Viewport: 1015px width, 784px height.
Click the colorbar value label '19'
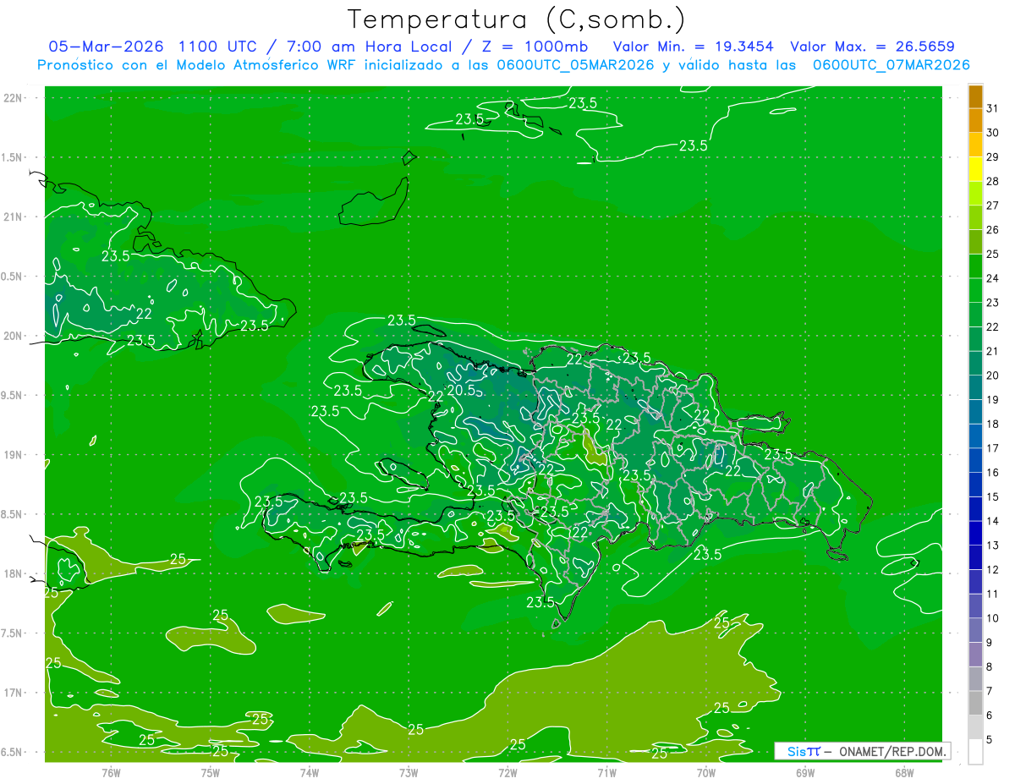(x=993, y=399)
